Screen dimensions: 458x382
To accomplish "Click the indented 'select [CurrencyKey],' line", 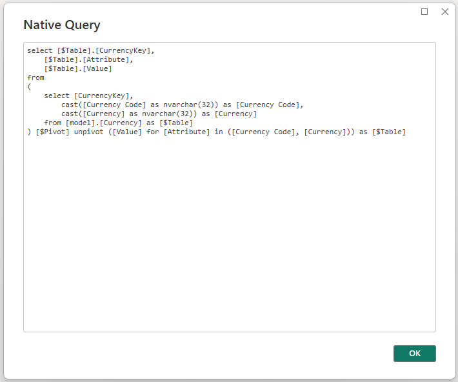I will 88,95.
